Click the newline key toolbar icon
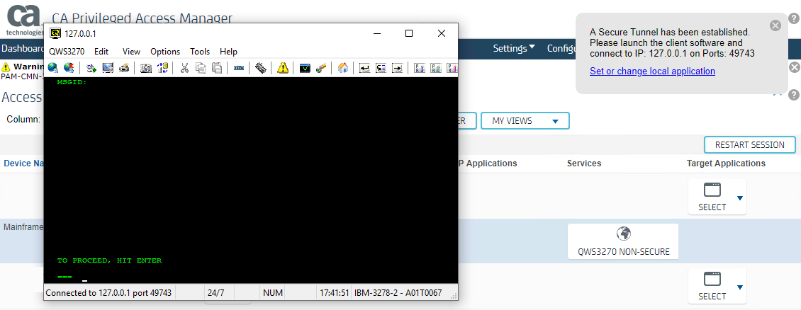Screen dimensions: 801x310 [x=381, y=68]
